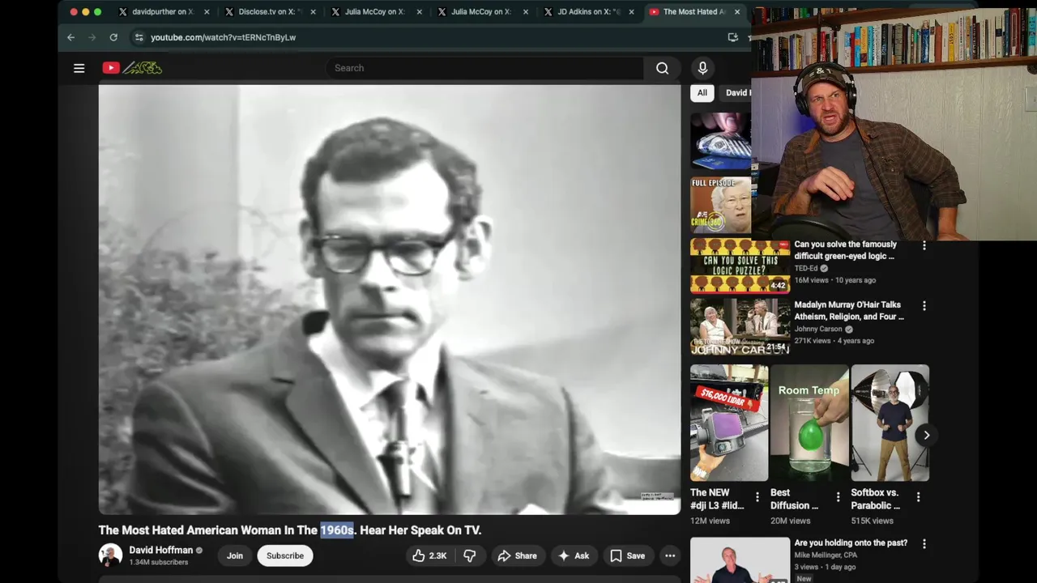
Task: Open the softbox photographer short thumbnail
Action: (x=890, y=423)
